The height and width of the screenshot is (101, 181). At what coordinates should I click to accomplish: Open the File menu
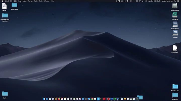pyautogui.click(x=11, y=1)
